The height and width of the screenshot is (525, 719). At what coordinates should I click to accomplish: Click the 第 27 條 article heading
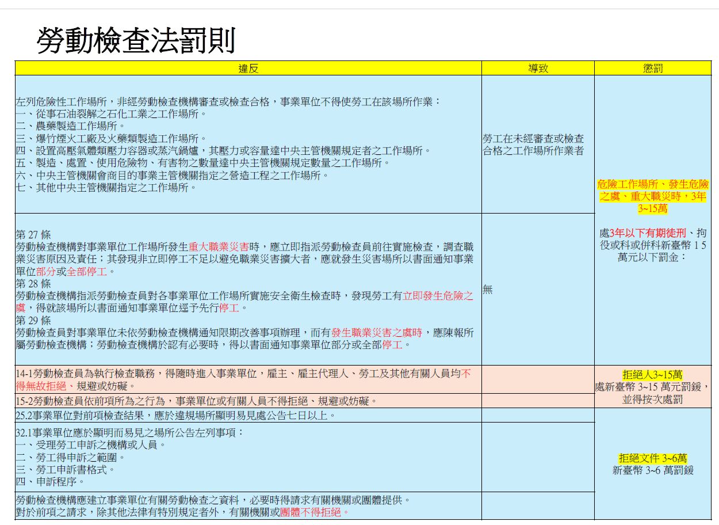(33, 235)
